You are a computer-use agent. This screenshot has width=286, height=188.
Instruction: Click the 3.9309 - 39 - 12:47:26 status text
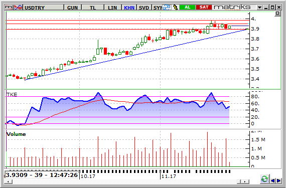click(x=42, y=175)
